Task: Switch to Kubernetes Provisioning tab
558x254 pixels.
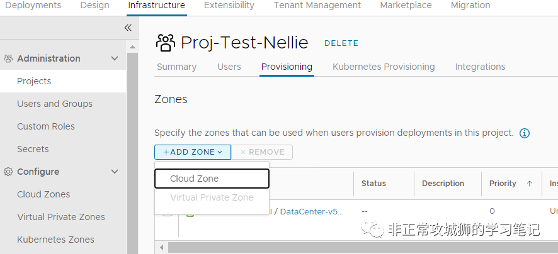Action: point(384,67)
